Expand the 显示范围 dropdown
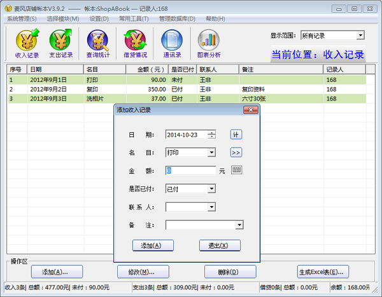 [360, 36]
